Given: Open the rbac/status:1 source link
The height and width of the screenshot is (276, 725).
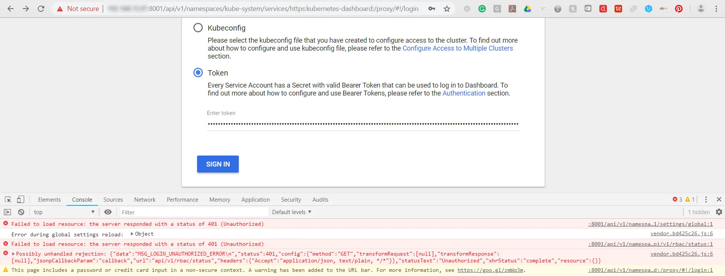Looking at the screenshot, I should [x=650, y=244].
